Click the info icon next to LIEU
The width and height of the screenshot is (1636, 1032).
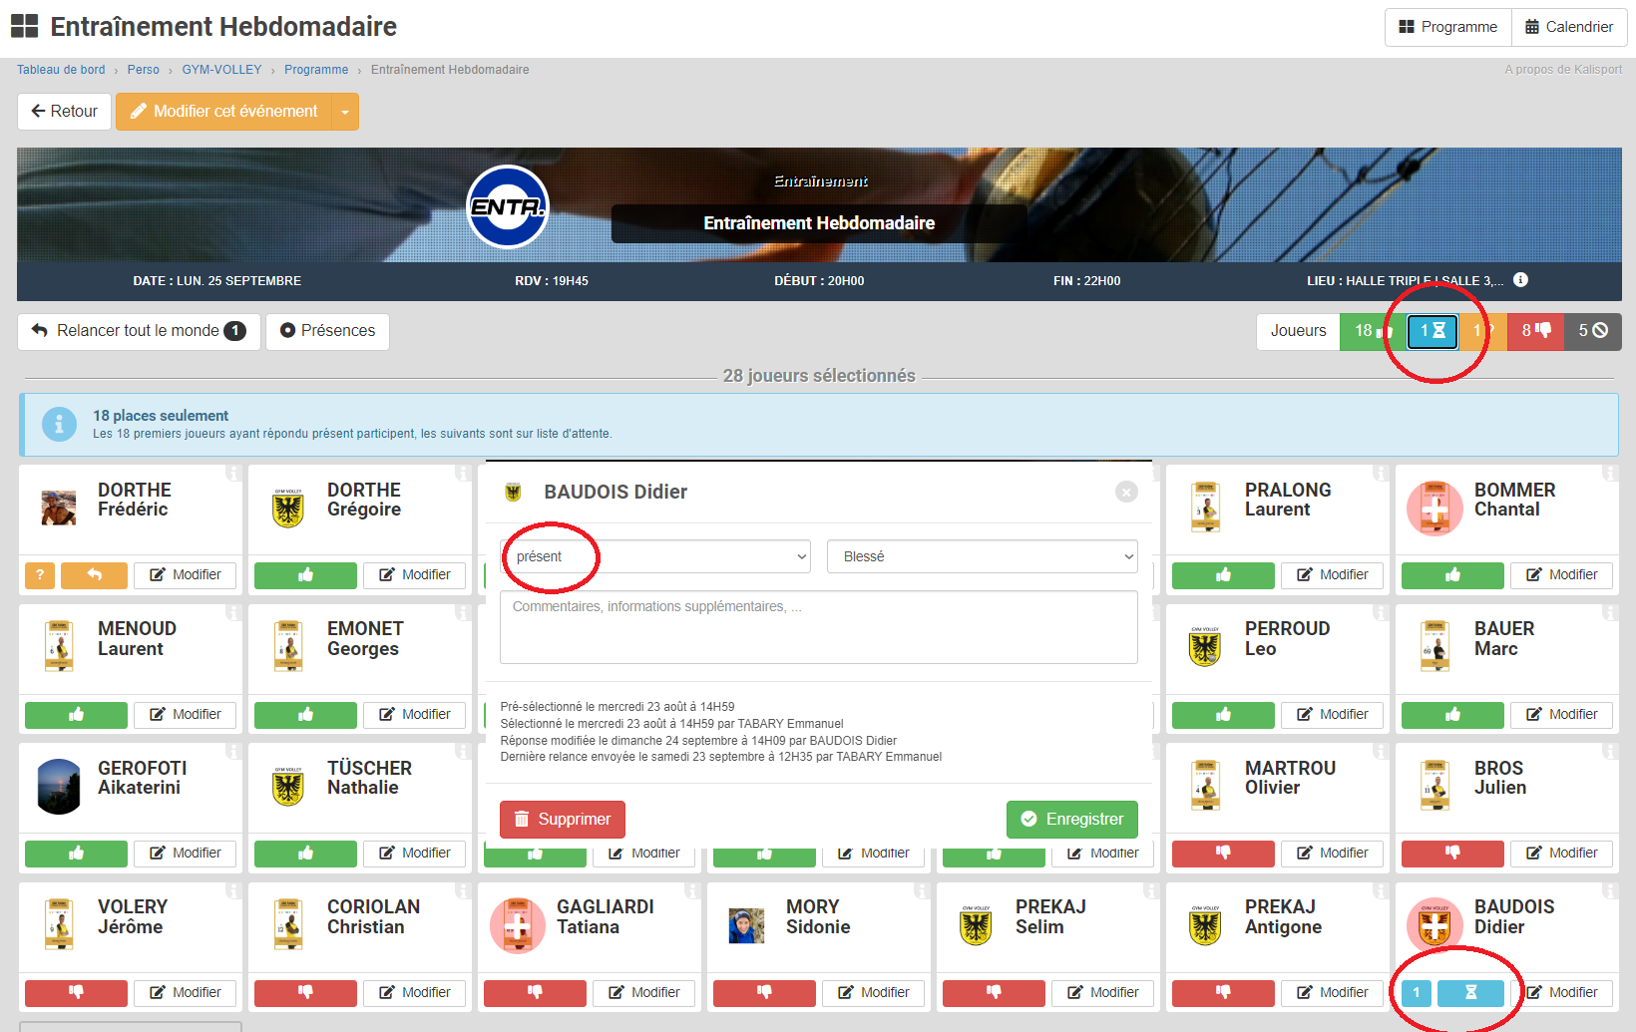(1520, 280)
